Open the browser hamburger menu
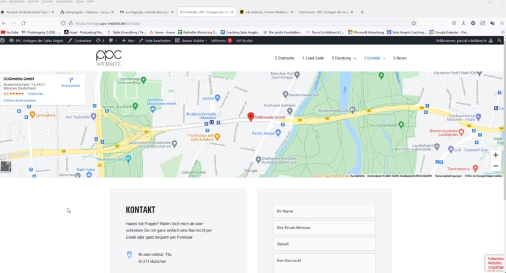The height and width of the screenshot is (273, 506). point(502,23)
